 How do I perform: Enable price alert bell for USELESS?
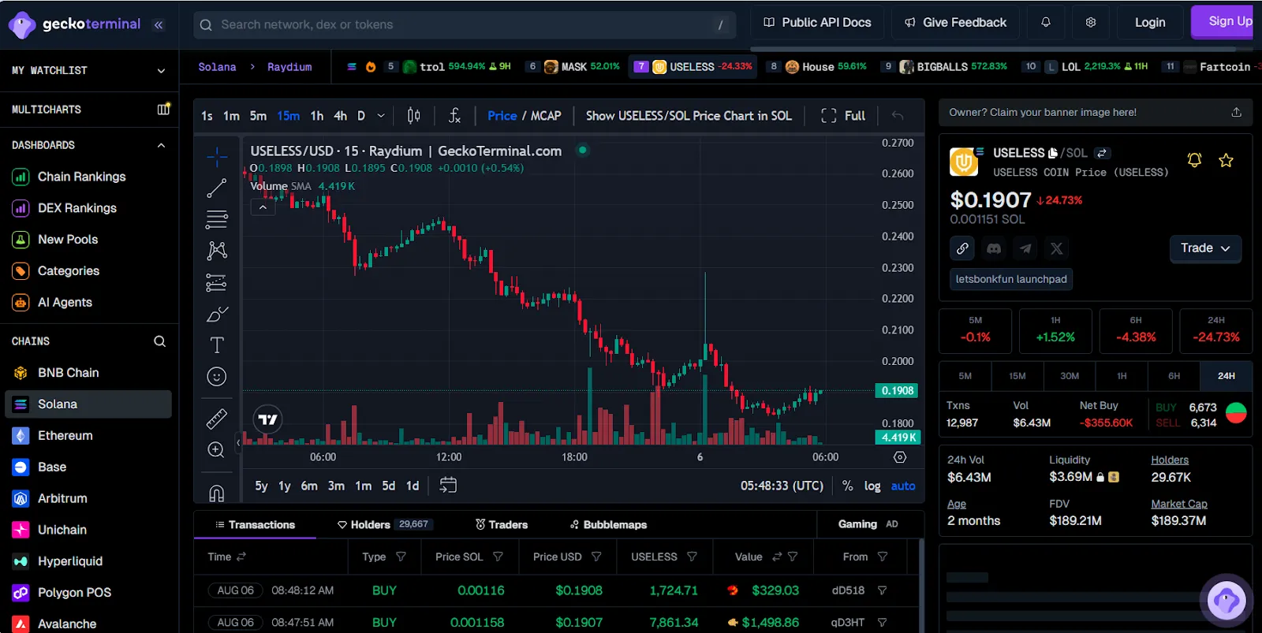coord(1194,161)
